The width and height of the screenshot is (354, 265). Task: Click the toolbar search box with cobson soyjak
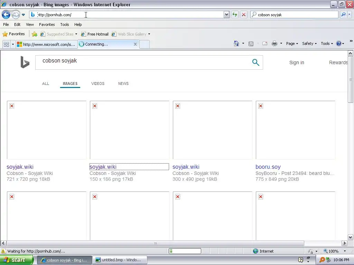(x=294, y=14)
